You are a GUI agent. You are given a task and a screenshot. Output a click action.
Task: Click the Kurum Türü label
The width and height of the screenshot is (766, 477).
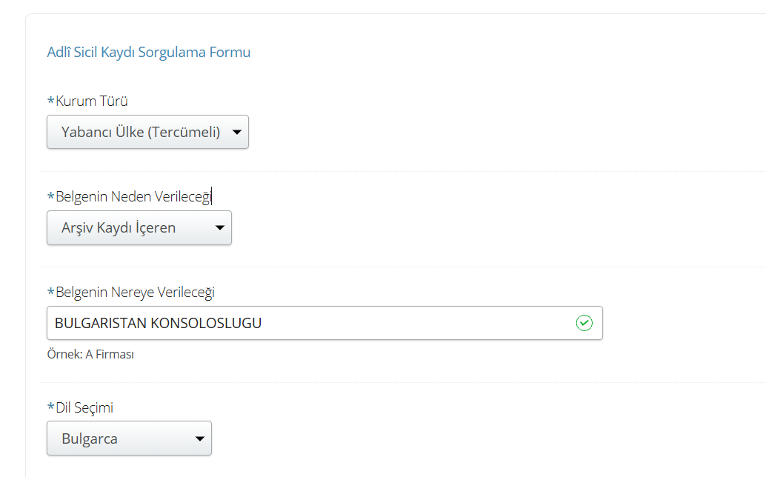(x=87, y=101)
